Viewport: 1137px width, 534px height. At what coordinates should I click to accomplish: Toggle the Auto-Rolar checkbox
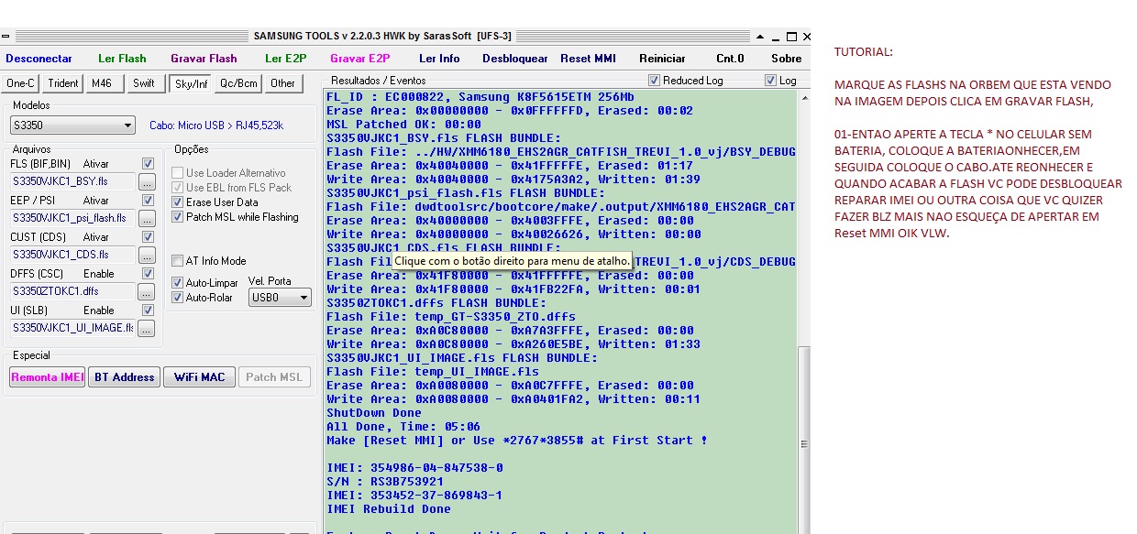coord(178,298)
